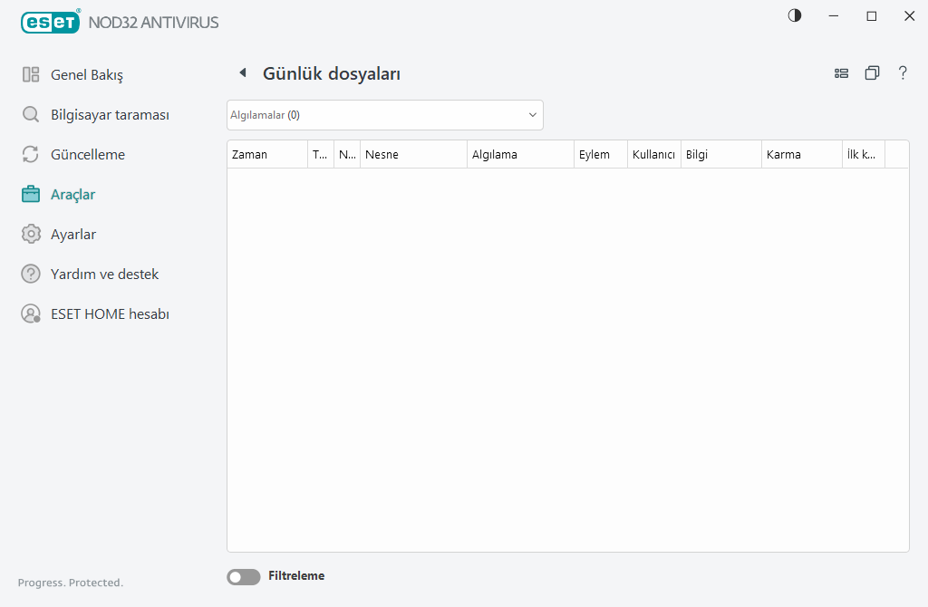Sort by Zaman column header

tap(266, 155)
